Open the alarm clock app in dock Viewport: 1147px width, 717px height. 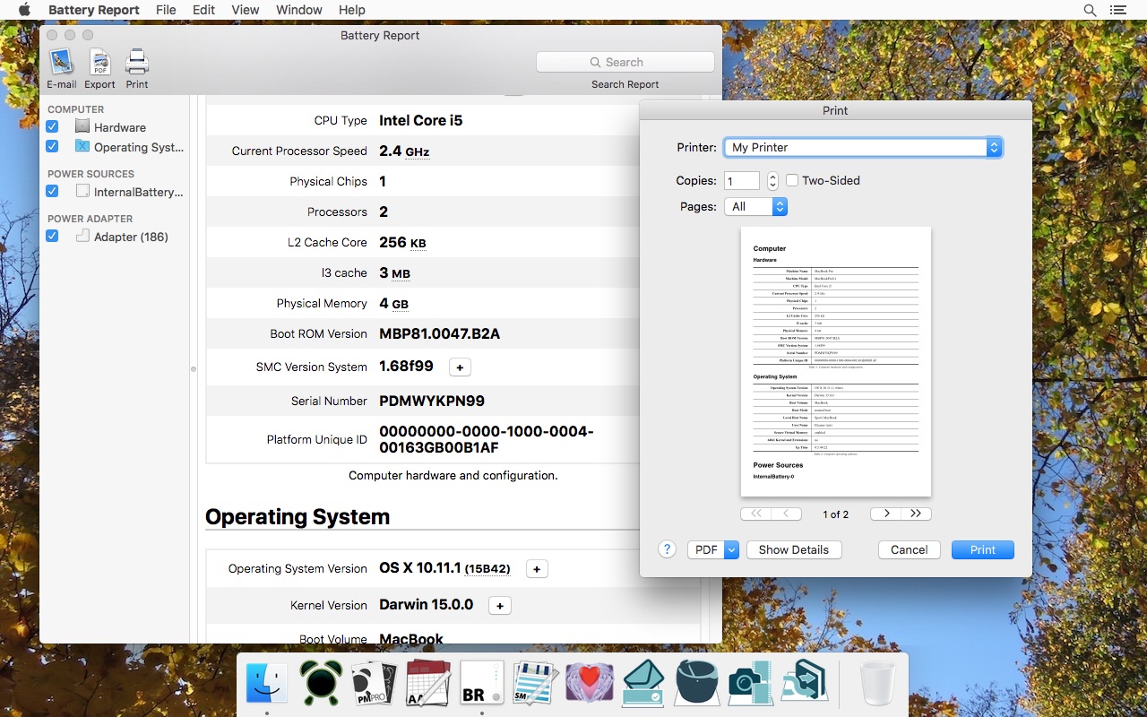320,683
